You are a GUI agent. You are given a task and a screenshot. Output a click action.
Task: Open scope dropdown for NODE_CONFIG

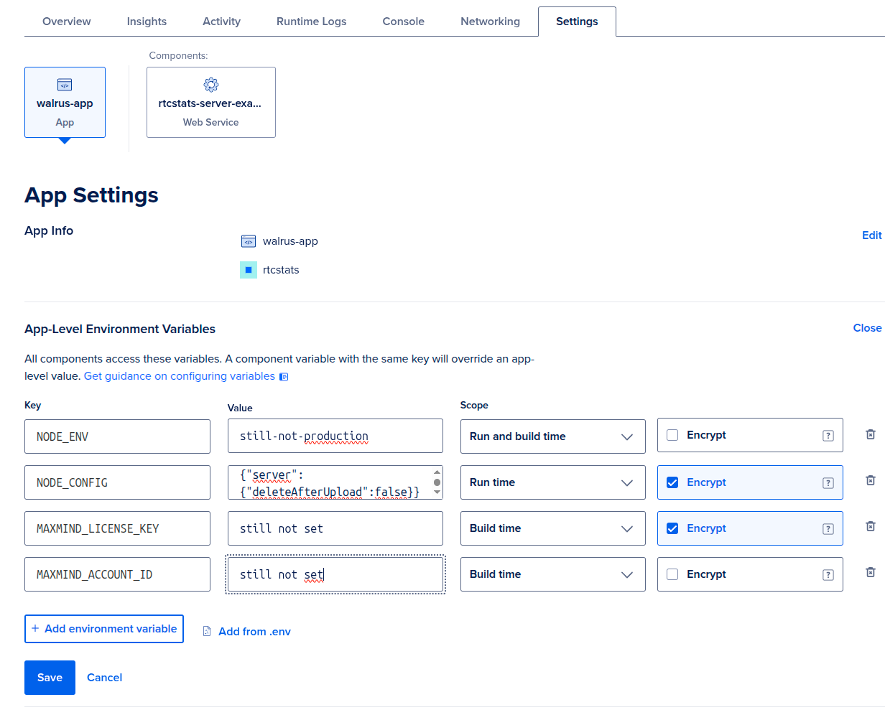coord(552,482)
